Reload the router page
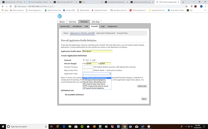 pyautogui.click(x=11, y=6)
